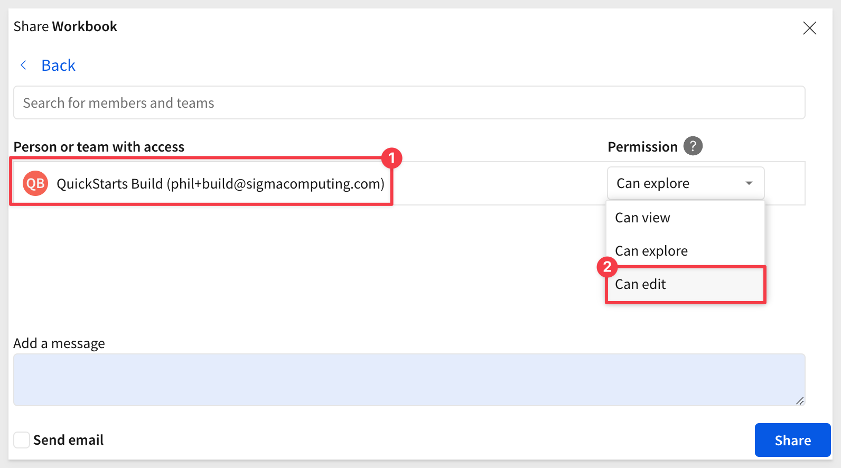Click the message box resize handle
This screenshot has width=841, height=468.
[800, 401]
